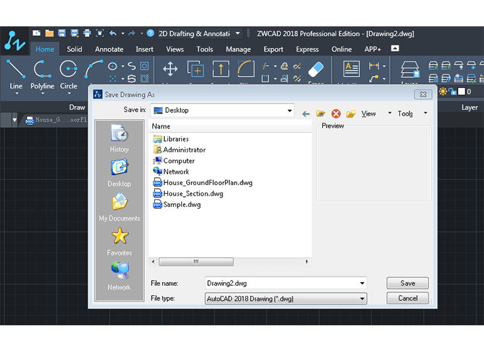Select the Polyline tool in ribbon

(42, 74)
